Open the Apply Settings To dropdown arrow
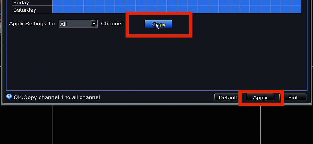 94,24
